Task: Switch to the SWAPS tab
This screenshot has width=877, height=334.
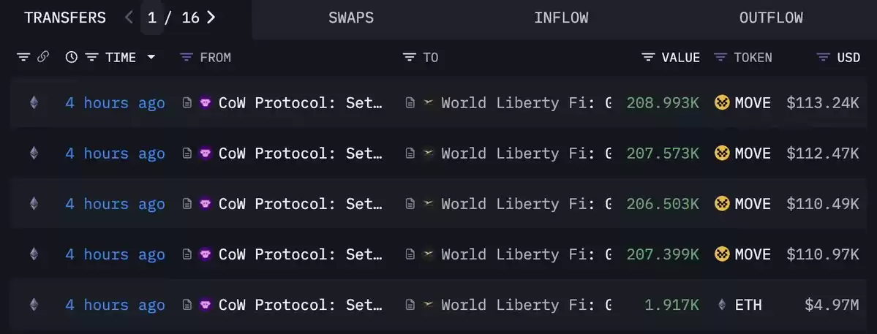Action: point(351,18)
